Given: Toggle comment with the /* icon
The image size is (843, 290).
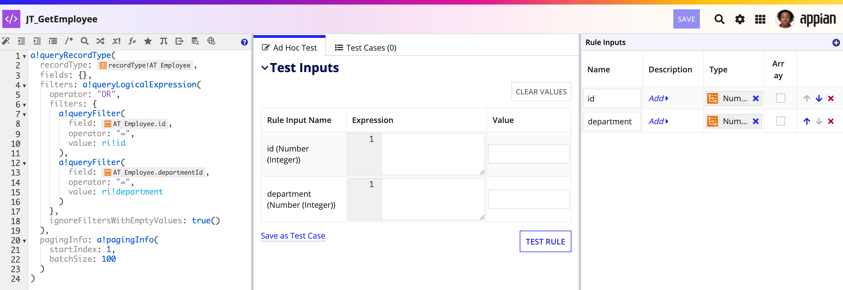Looking at the screenshot, I should 69,41.
